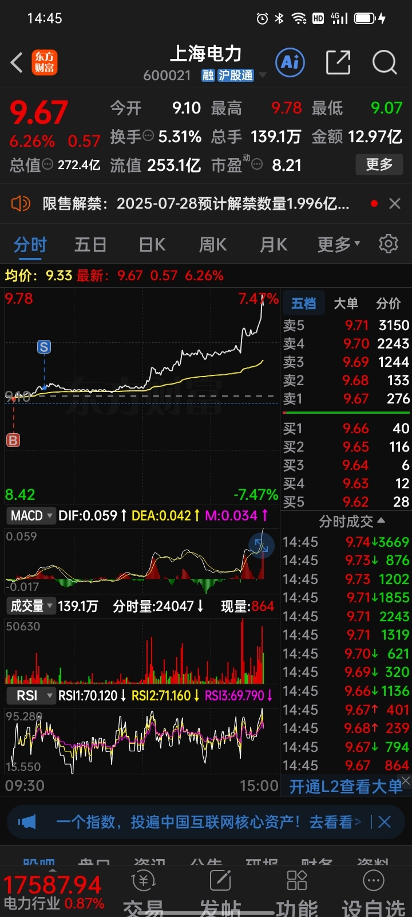Tap the megaphone ad icon
412x917 pixels.
27,822
